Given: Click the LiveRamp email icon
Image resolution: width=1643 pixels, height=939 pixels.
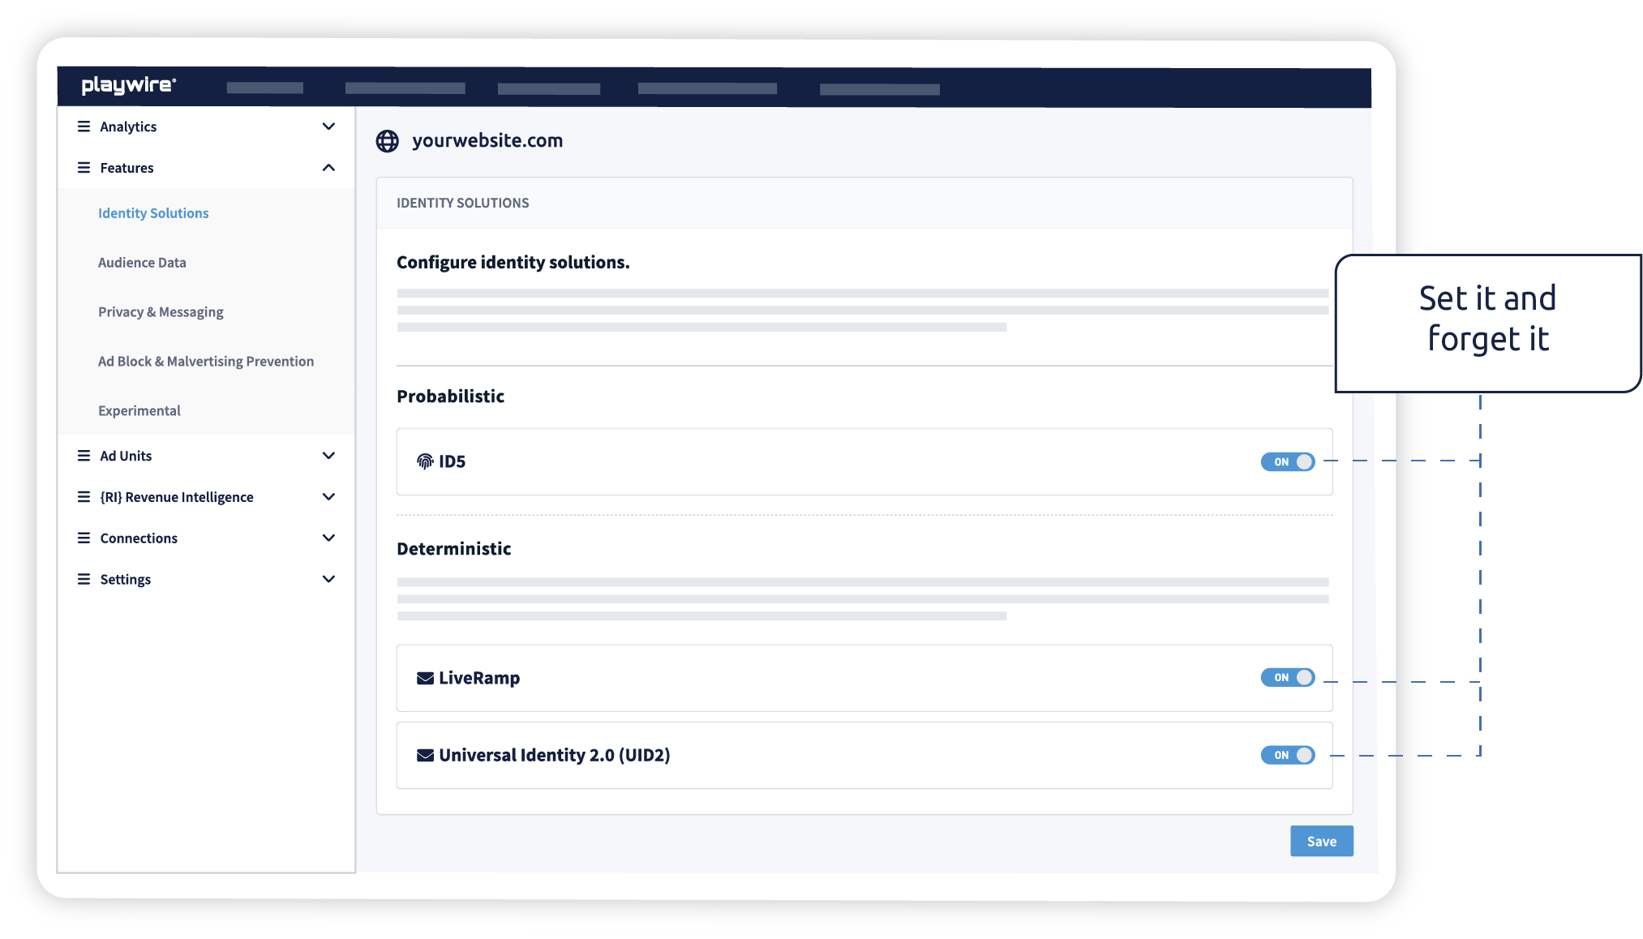Looking at the screenshot, I should point(424,677).
